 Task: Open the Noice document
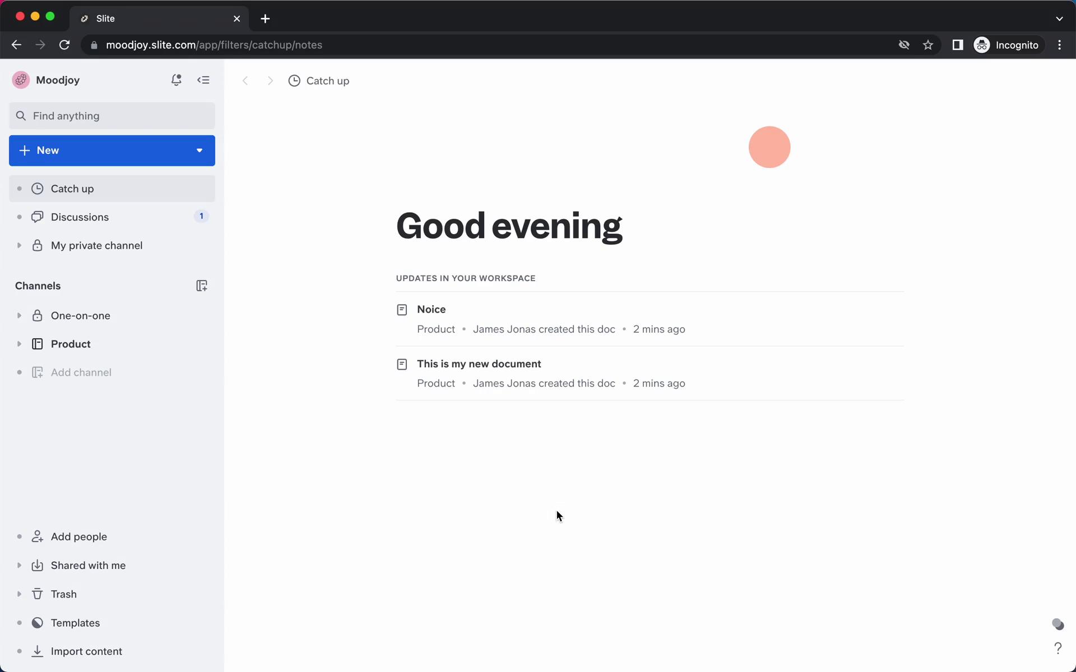pyautogui.click(x=431, y=309)
